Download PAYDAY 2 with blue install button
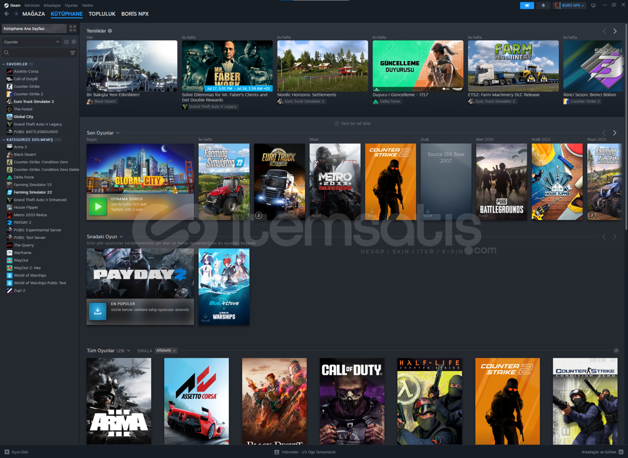This screenshot has width=628, height=458. click(x=98, y=312)
